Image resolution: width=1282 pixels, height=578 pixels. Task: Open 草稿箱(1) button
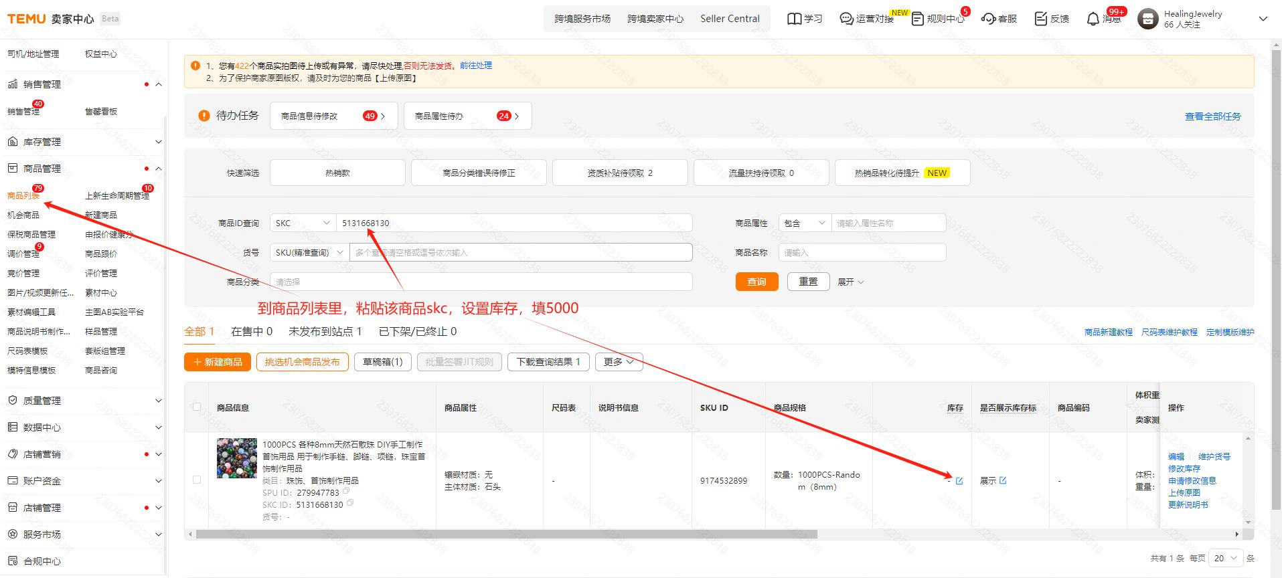[383, 362]
